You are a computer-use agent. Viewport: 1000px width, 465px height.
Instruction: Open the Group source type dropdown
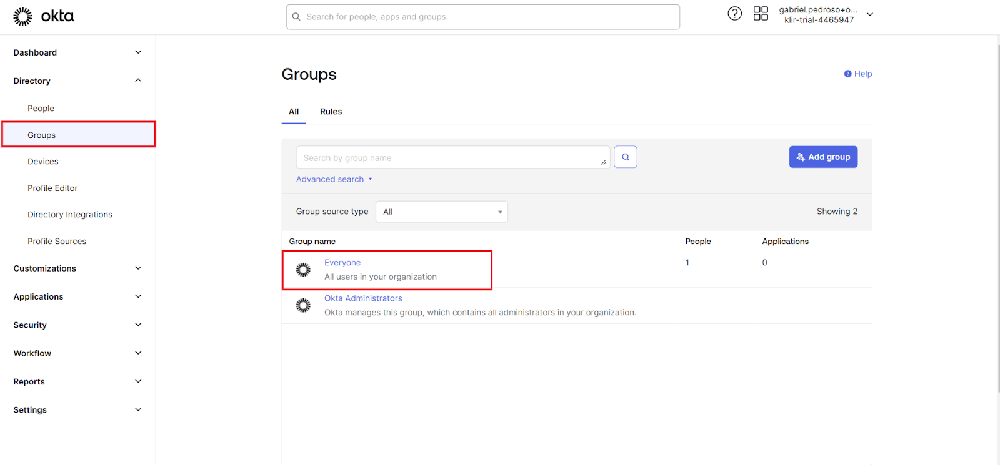(x=441, y=212)
